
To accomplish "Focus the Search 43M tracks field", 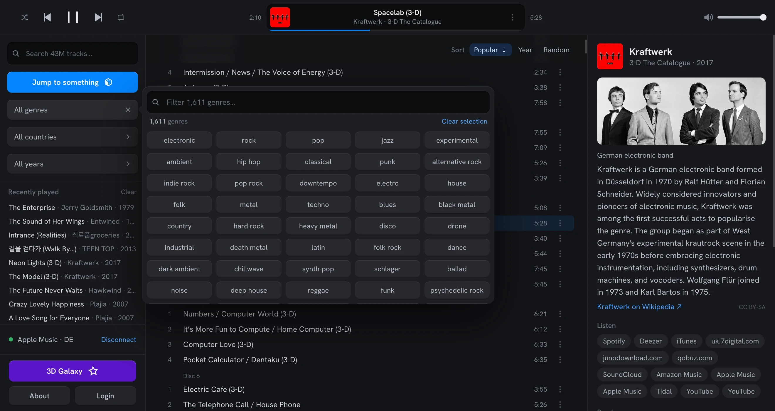I will tap(73, 53).
